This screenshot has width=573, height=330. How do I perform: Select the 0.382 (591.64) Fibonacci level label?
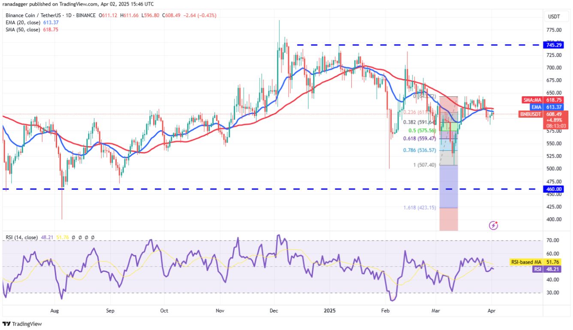pyautogui.click(x=420, y=122)
